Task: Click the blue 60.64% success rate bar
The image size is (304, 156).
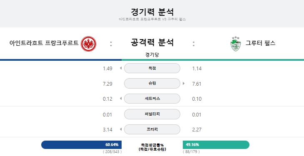Action: click(82, 145)
